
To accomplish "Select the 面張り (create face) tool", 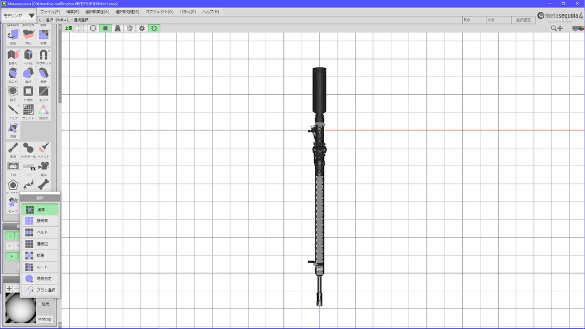I will (13, 57).
